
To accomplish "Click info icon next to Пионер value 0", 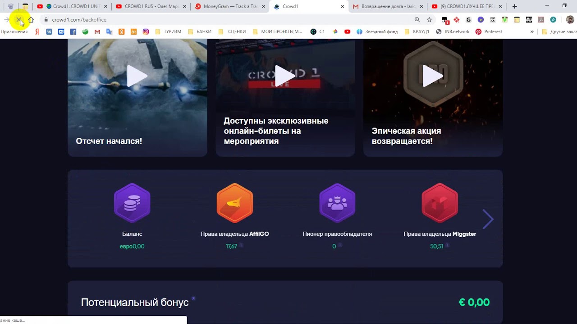I will coord(340,245).
